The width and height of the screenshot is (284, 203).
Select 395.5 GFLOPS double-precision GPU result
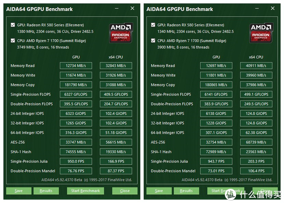click(76, 104)
